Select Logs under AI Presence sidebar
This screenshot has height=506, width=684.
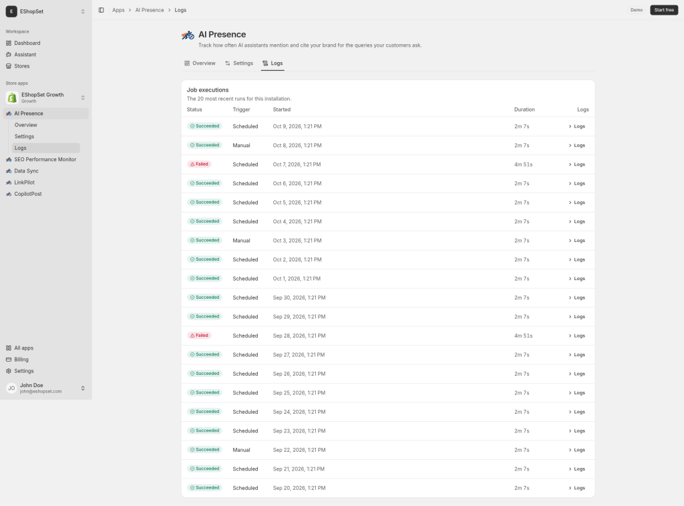46,148
